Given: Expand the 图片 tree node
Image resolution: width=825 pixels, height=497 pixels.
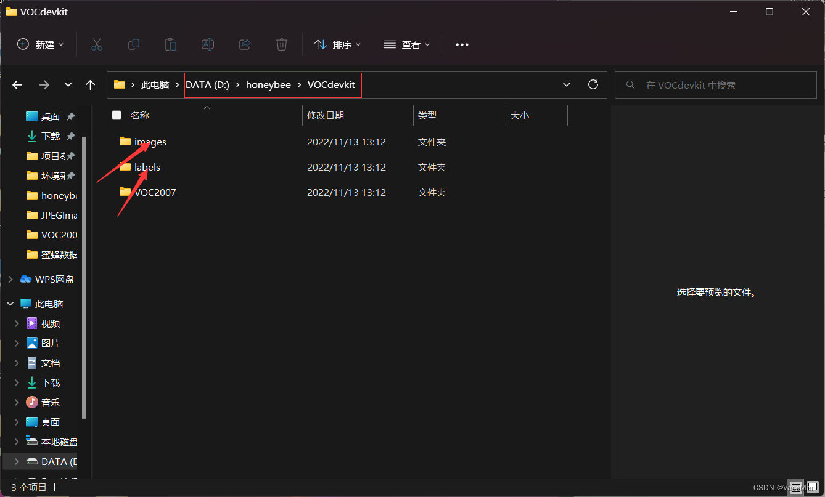Looking at the screenshot, I should coord(17,343).
